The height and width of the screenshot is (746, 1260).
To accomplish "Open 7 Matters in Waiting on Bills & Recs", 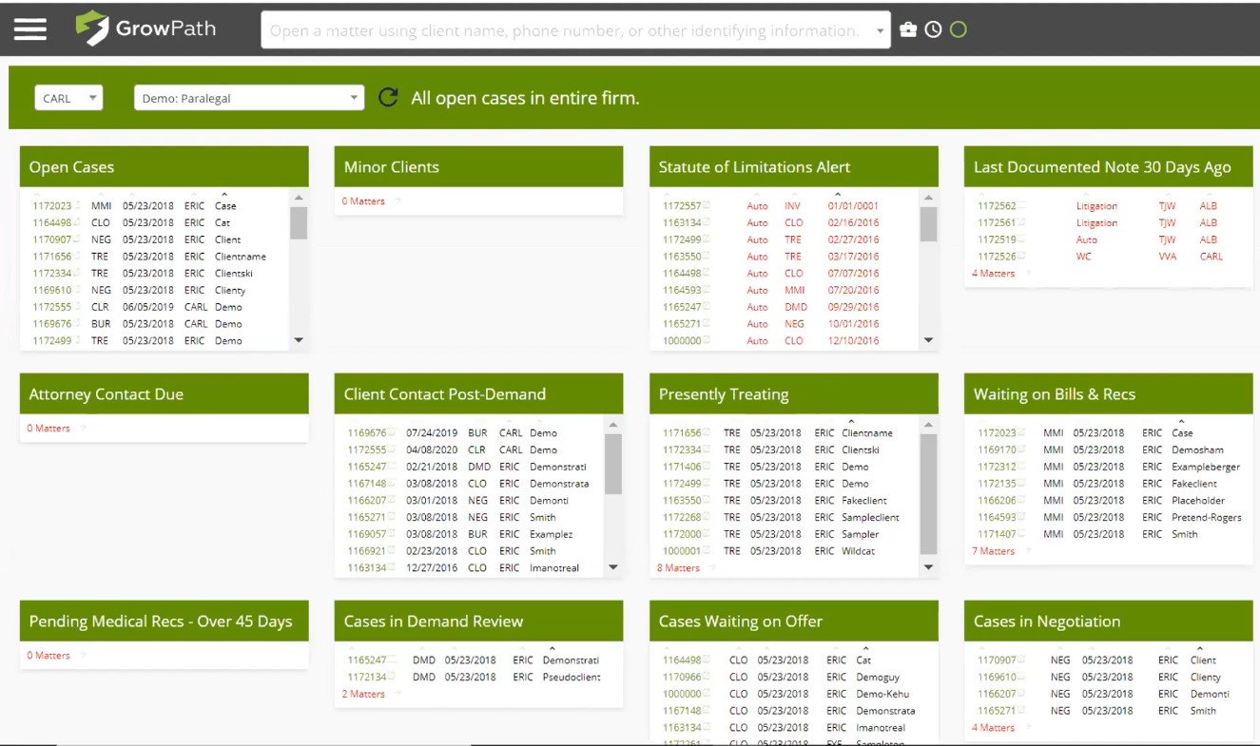I will coord(993,550).
